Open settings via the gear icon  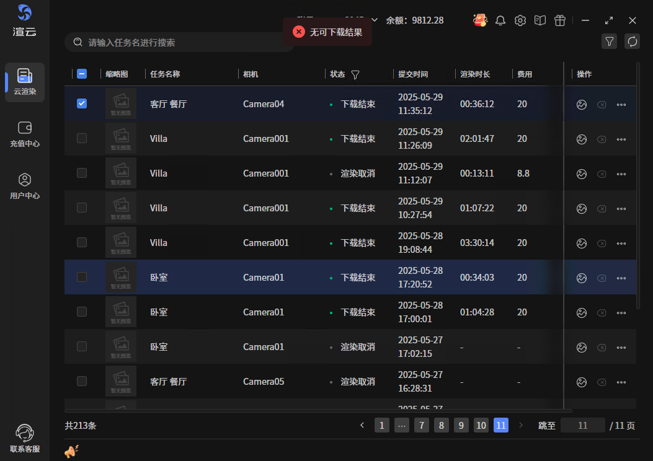click(520, 20)
